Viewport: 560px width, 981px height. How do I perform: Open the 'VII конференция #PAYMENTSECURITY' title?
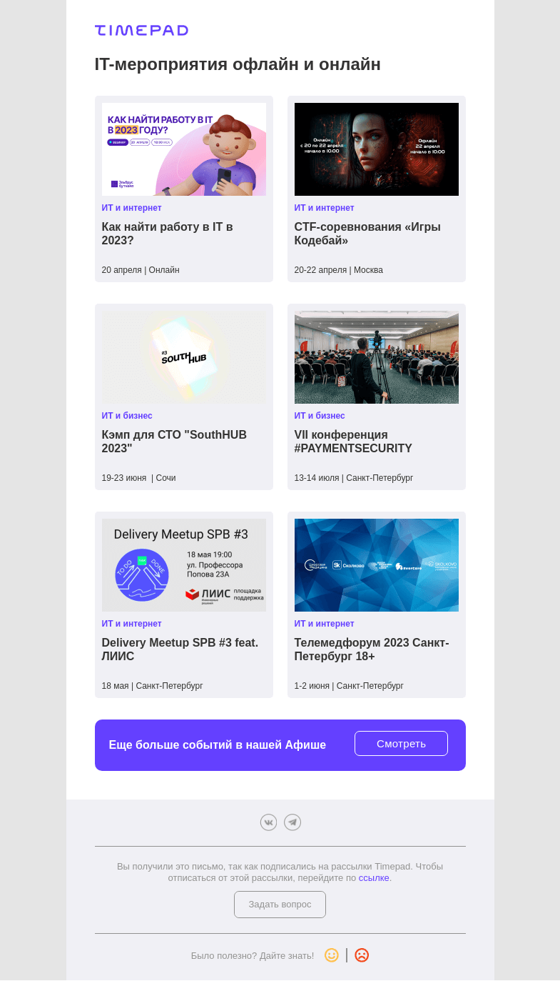[353, 442]
